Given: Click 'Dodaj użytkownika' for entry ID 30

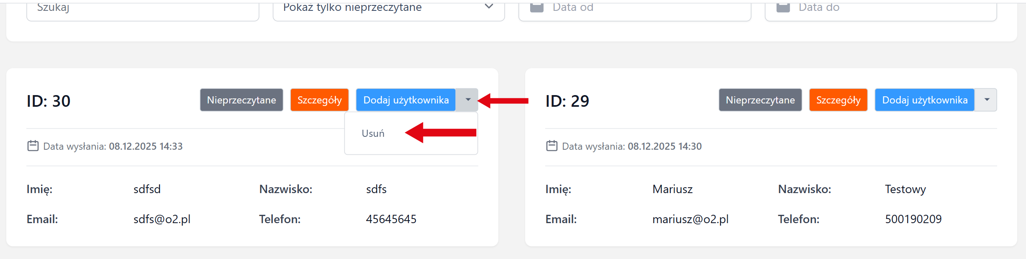Looking at the screenshot, I should tap(406, 100).
